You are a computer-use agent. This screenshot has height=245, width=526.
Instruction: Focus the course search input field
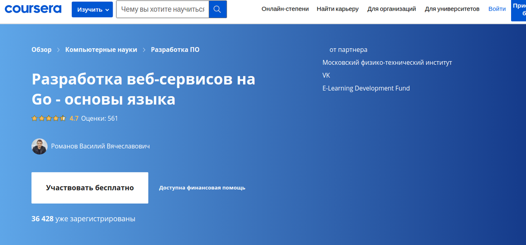click(163, 9)
